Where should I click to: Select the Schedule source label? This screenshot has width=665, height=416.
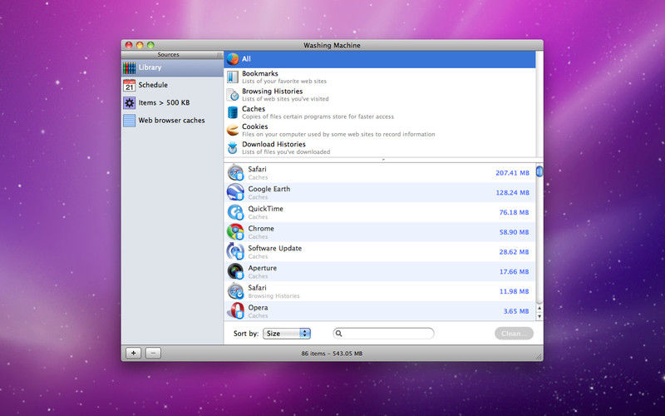click(x=153, y=85)
